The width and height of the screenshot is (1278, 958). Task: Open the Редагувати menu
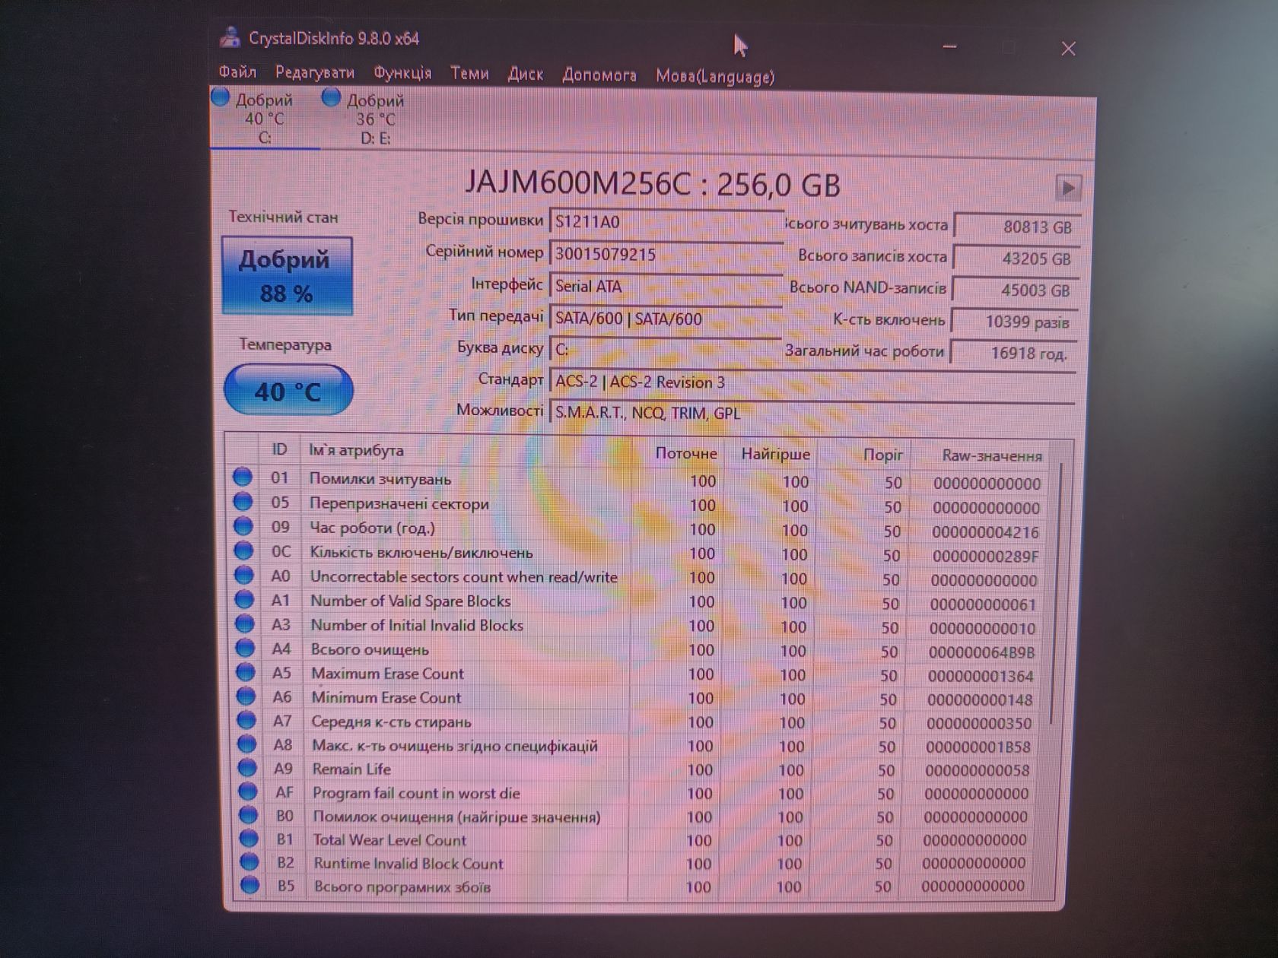coord(315,73)
